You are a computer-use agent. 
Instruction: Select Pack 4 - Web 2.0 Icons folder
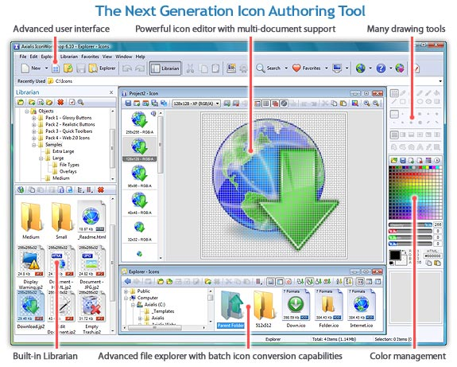click(x=68, y=138)
